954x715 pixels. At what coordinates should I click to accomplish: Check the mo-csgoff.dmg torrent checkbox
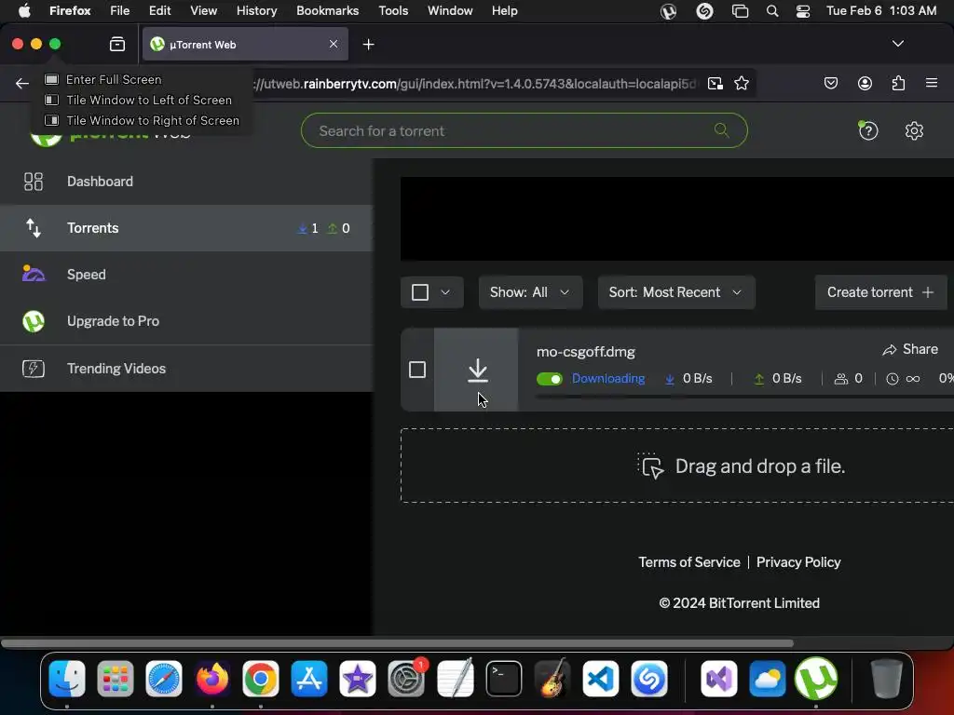click(x=417, y=370)
